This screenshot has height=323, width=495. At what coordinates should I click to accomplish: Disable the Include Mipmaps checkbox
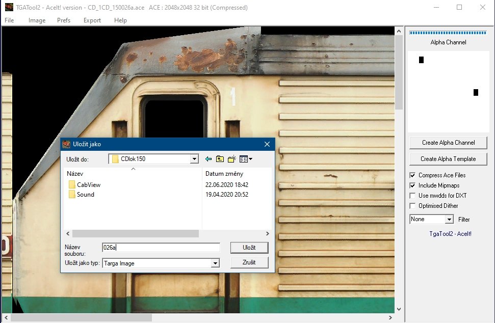pos(413,185)
